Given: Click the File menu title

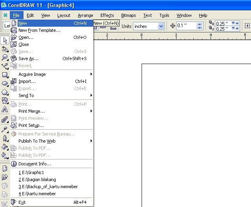Looking at the screenshot, I should click(x=16, y=15).
